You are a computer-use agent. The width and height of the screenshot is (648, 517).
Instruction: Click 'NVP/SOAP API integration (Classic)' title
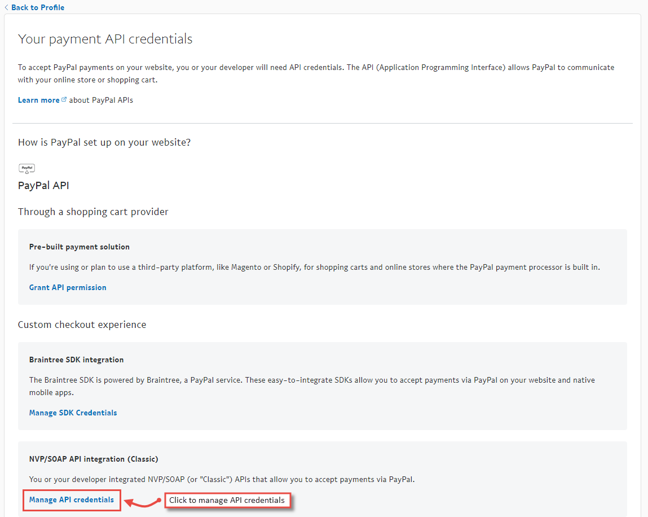(x=94, y=459)
